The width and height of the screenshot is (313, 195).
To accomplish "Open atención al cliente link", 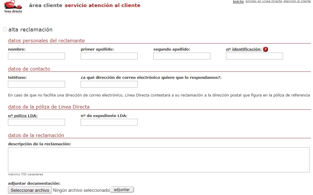I will 297,1.
